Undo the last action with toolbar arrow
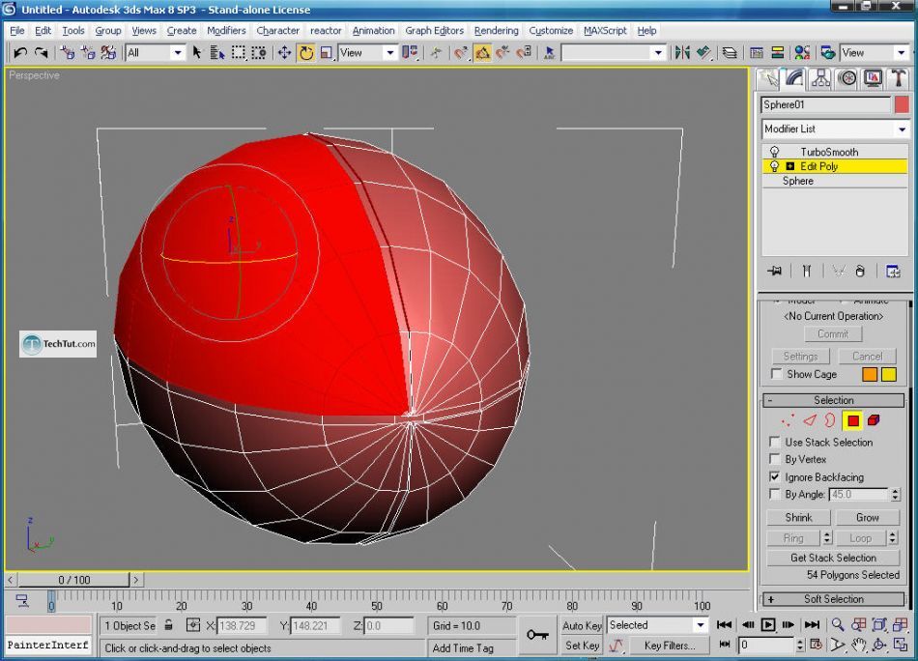 coord(20,53)
